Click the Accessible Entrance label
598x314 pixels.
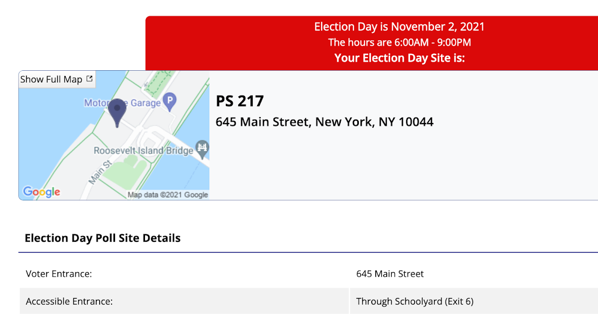pos(69,302)
